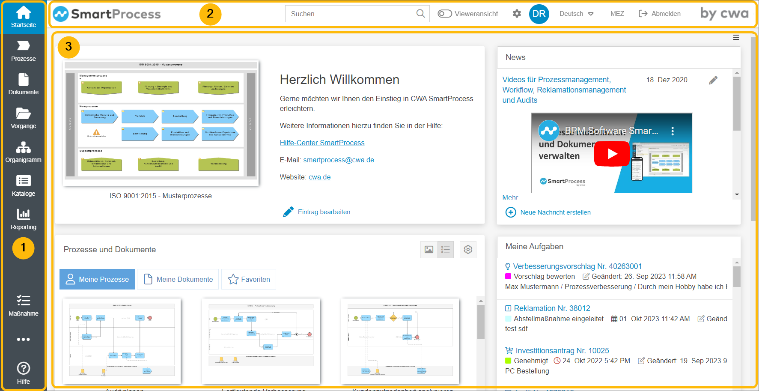
Task: Click the main page vertical scrollbar
Action: (x=754, y=128)
